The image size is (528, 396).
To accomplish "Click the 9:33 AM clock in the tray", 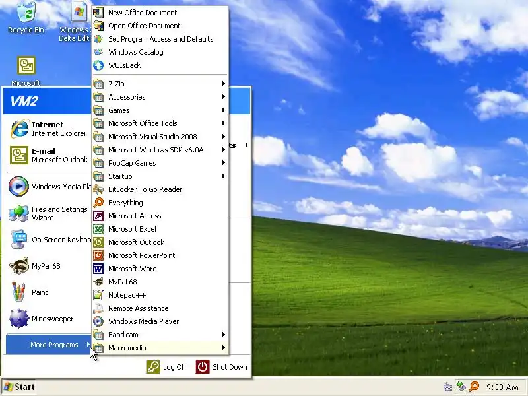I will click(502, 387).
